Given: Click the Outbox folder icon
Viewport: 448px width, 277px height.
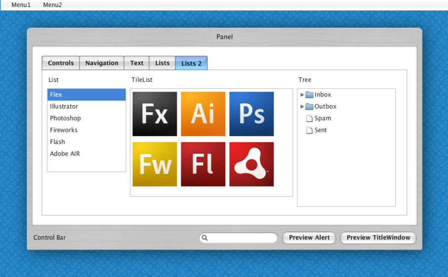Looking at the screenshot, I should click(x=309, y=106).
